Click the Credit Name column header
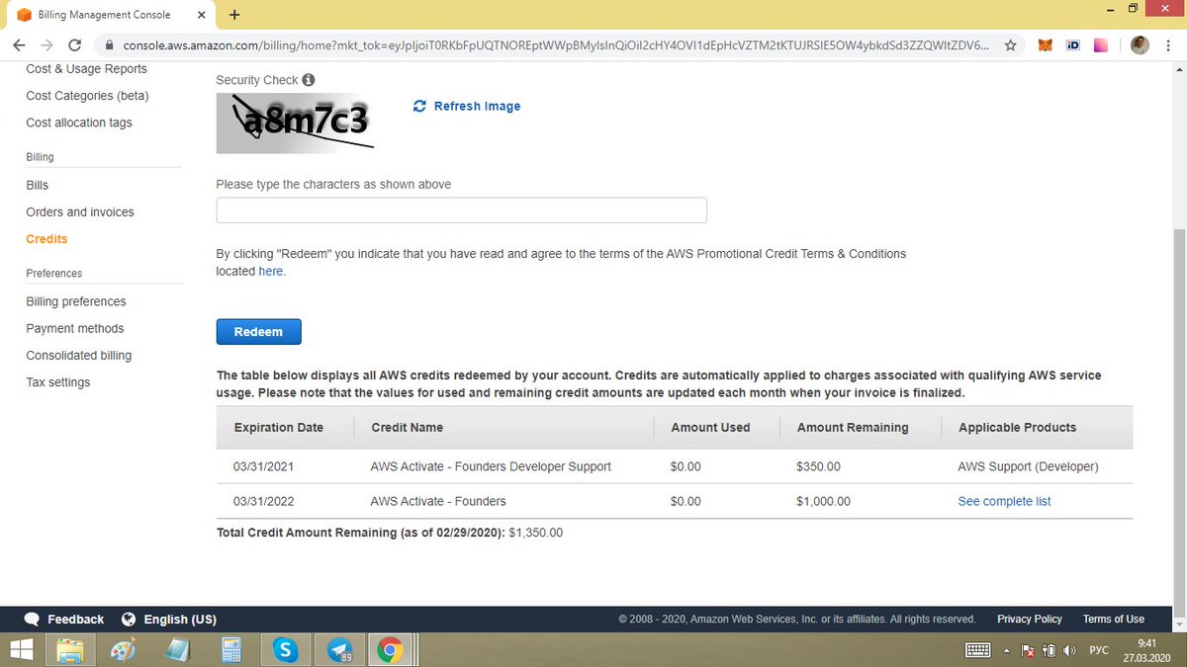 coord(407,428)
